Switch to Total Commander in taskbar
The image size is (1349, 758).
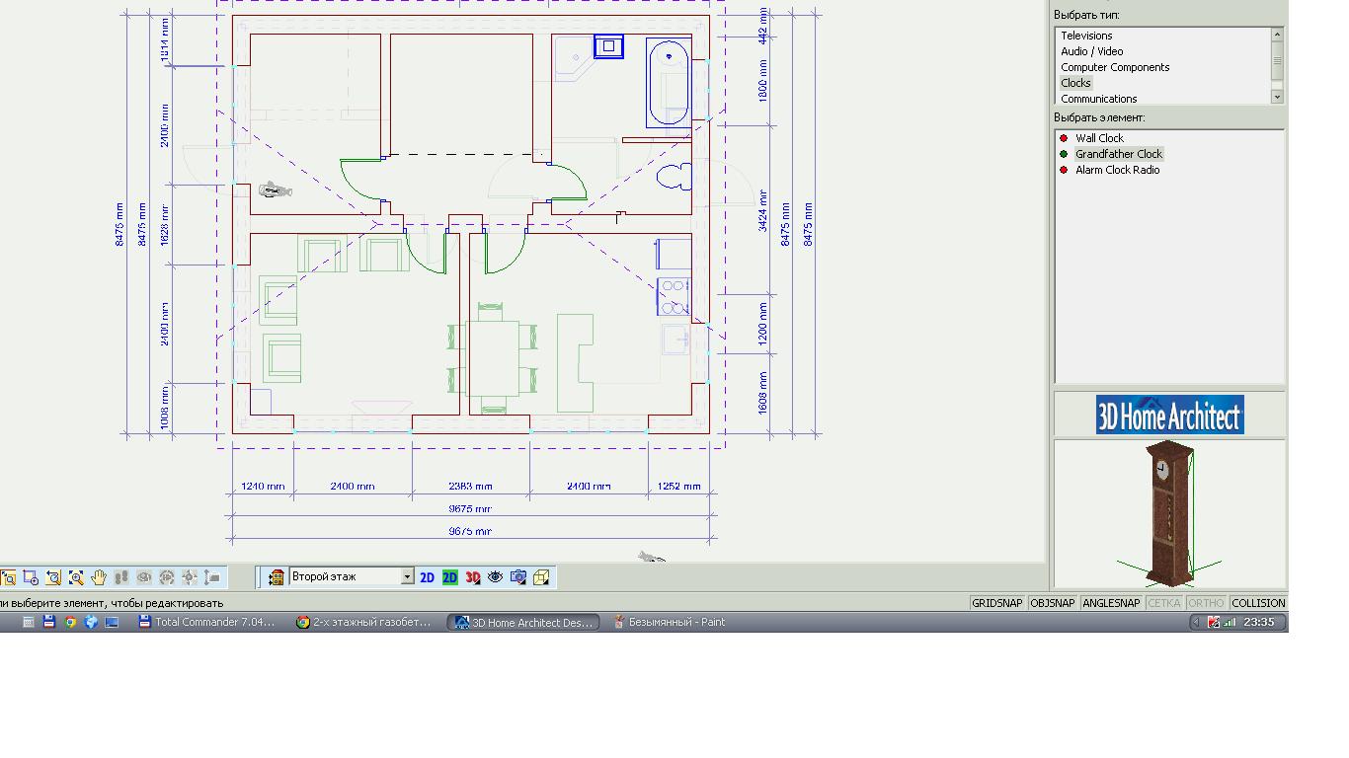tap(207, 622)
